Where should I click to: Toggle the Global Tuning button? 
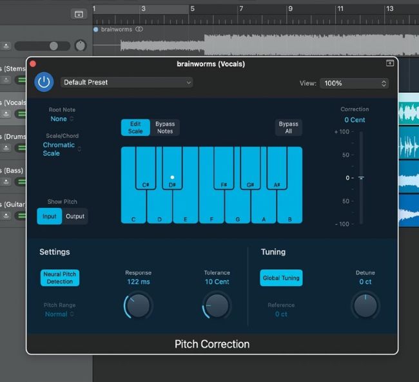coord(281,278)
